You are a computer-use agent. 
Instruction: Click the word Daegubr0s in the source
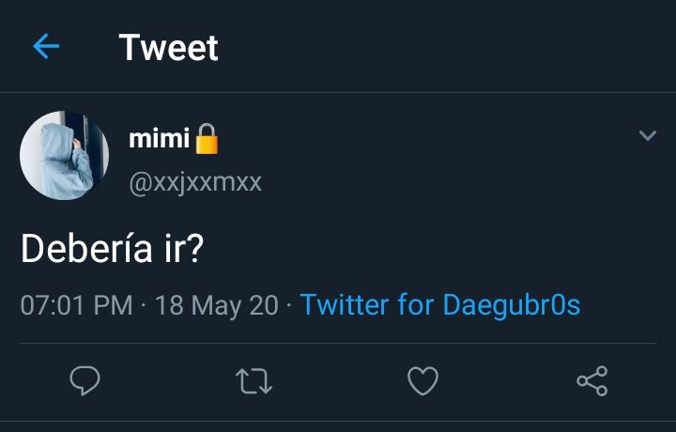pyautogui.click(x=512, y=305)
